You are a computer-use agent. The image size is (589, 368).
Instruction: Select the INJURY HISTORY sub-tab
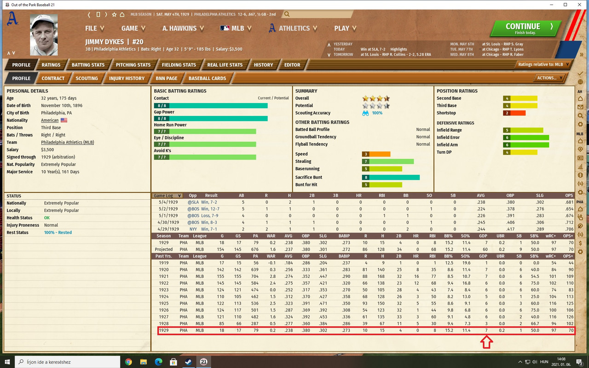click(x=127, y=78)
